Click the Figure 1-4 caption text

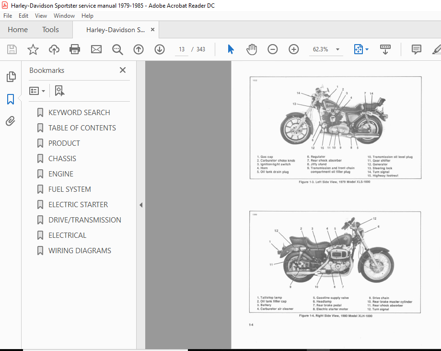pos(336,316)
